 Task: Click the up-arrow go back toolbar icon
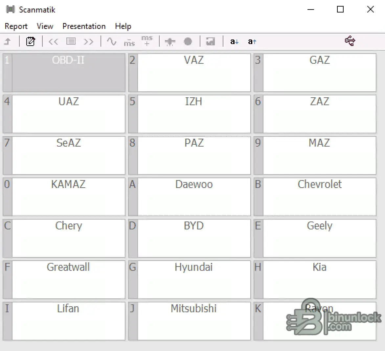tap(8, 41)
